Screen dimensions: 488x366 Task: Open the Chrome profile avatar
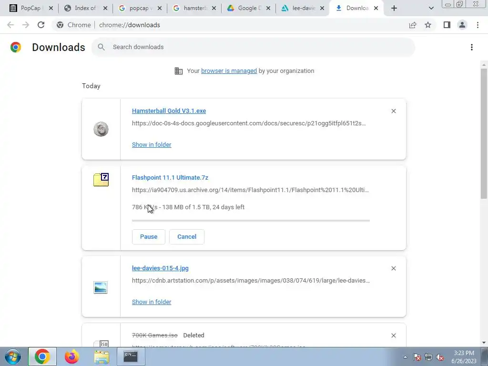click(x=462, y=25)
